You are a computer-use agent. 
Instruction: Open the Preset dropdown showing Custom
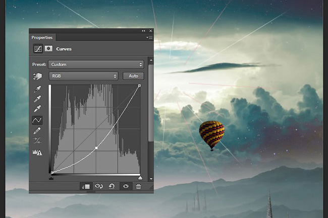click(96, 64)
